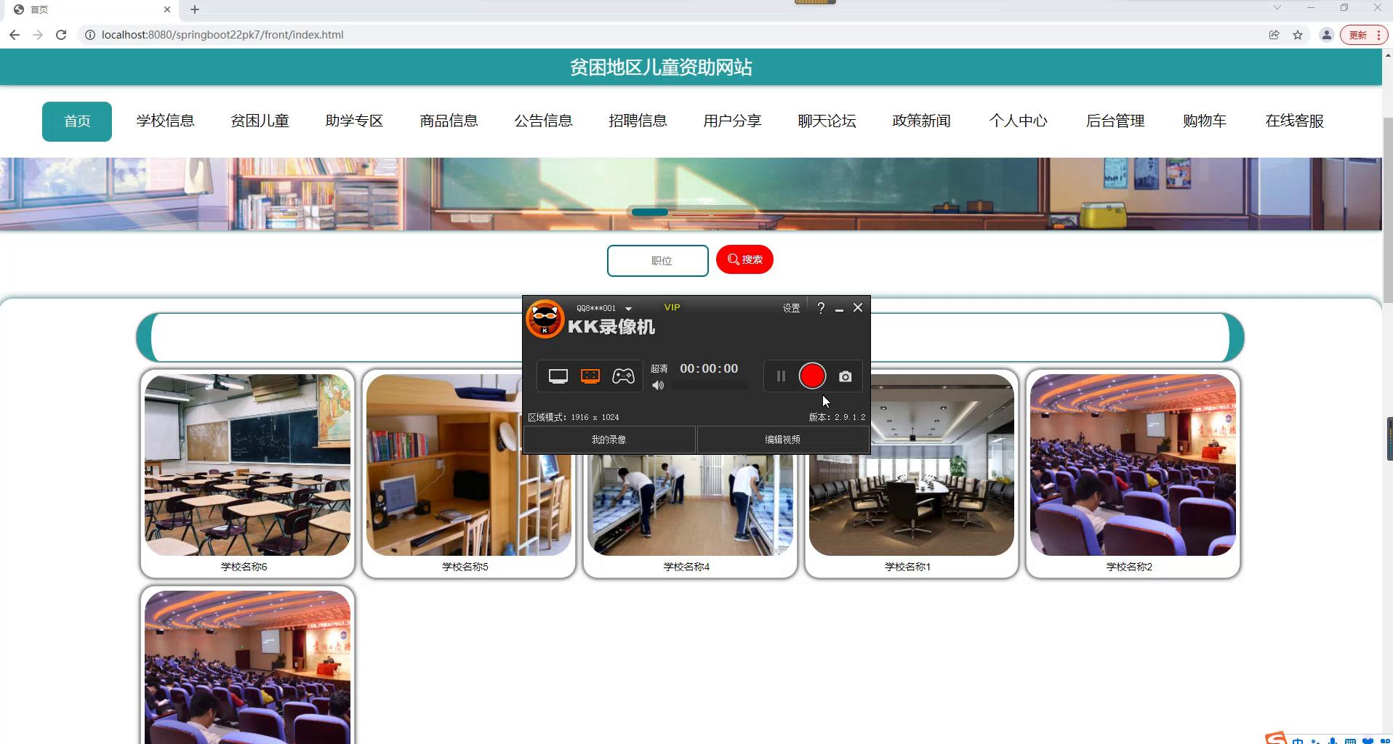Open the 学校名称2 lecture hall thumbnail
Viewport: 1393px width, 744px height.
click(x=1133, y=465)
